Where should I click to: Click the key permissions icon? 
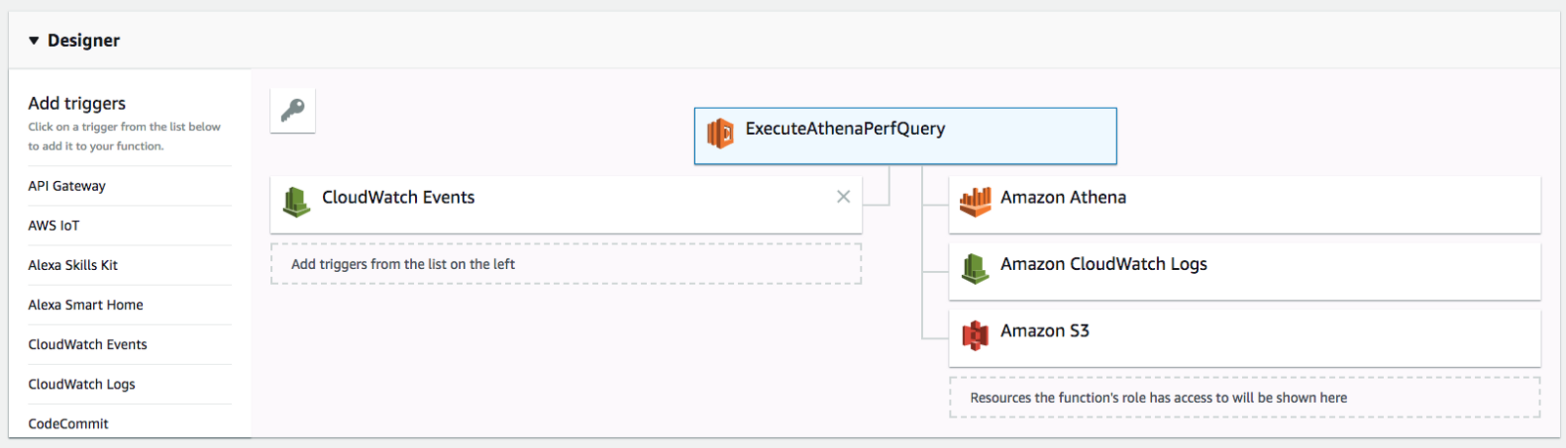click(293, 111)
